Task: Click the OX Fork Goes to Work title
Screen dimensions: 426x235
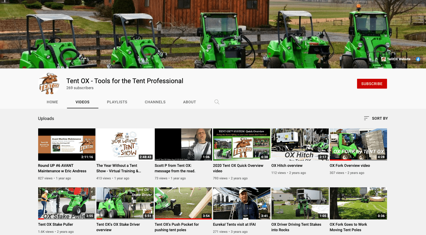Action: pyautogui.click(x=348, y=227)
